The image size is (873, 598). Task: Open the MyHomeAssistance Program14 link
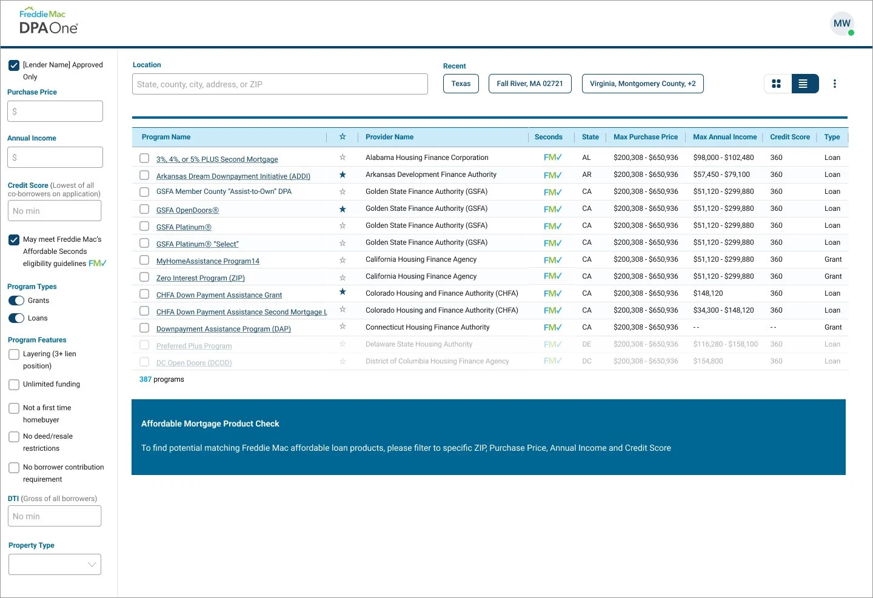pos(208,261)
